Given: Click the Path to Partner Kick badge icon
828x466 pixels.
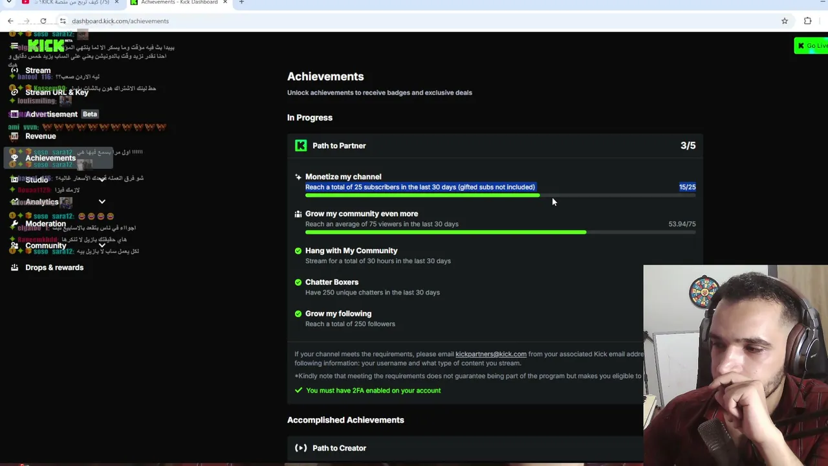Looking at the screenshot, I should (x=301, y=146).
